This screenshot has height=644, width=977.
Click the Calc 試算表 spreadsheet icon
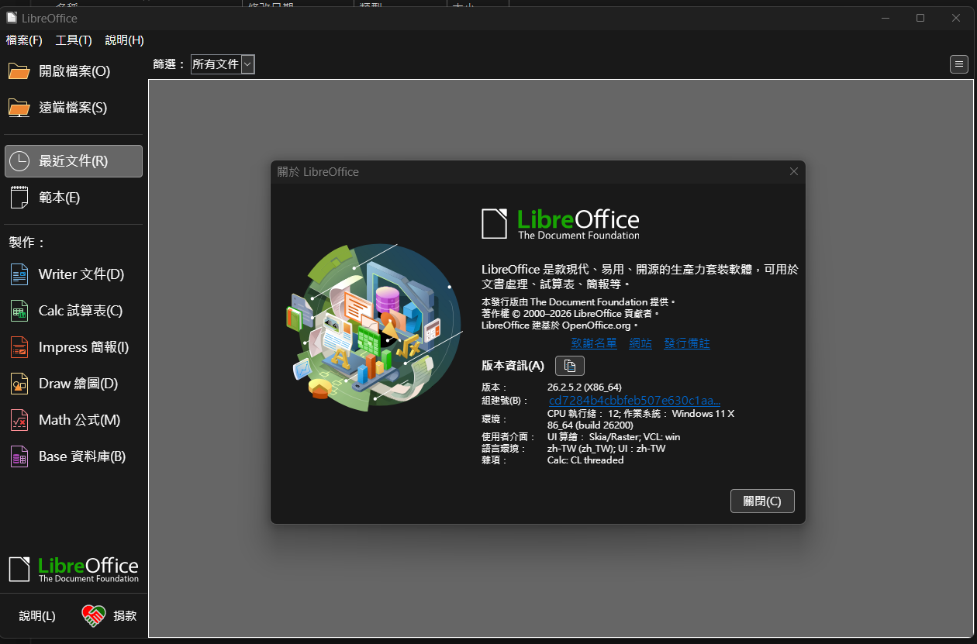(x=19, y=311)
